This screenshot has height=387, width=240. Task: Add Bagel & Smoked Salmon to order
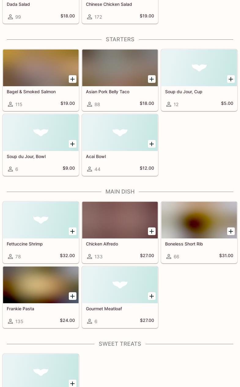point(72,79)
